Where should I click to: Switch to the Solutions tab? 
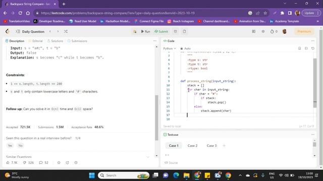[55, 41]
